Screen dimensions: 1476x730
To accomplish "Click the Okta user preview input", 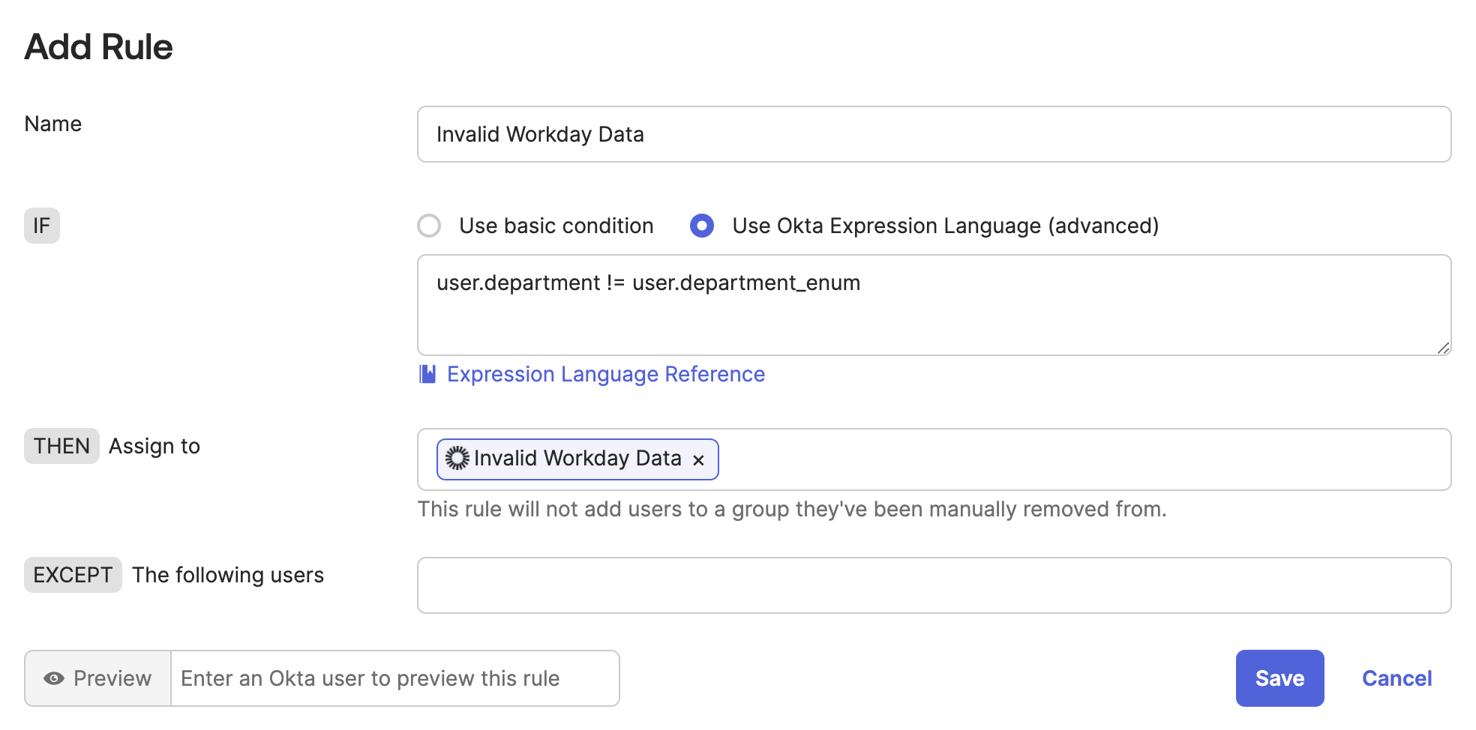I will (x=395, y=678).
